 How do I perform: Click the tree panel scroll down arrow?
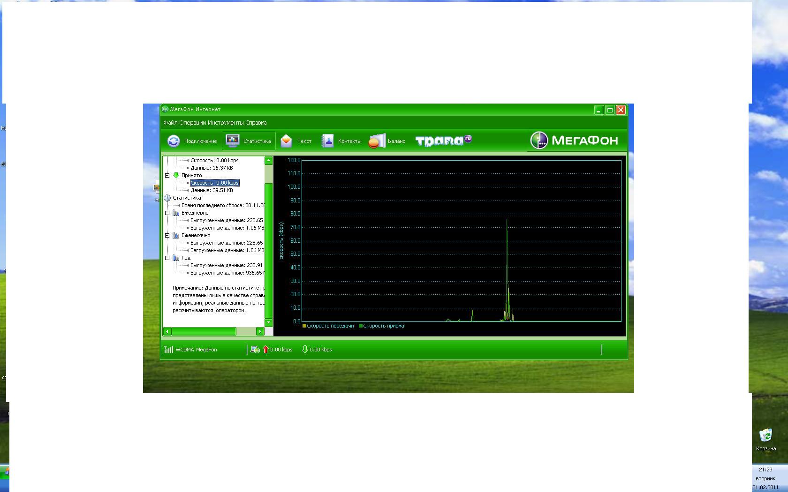(269, 322)
